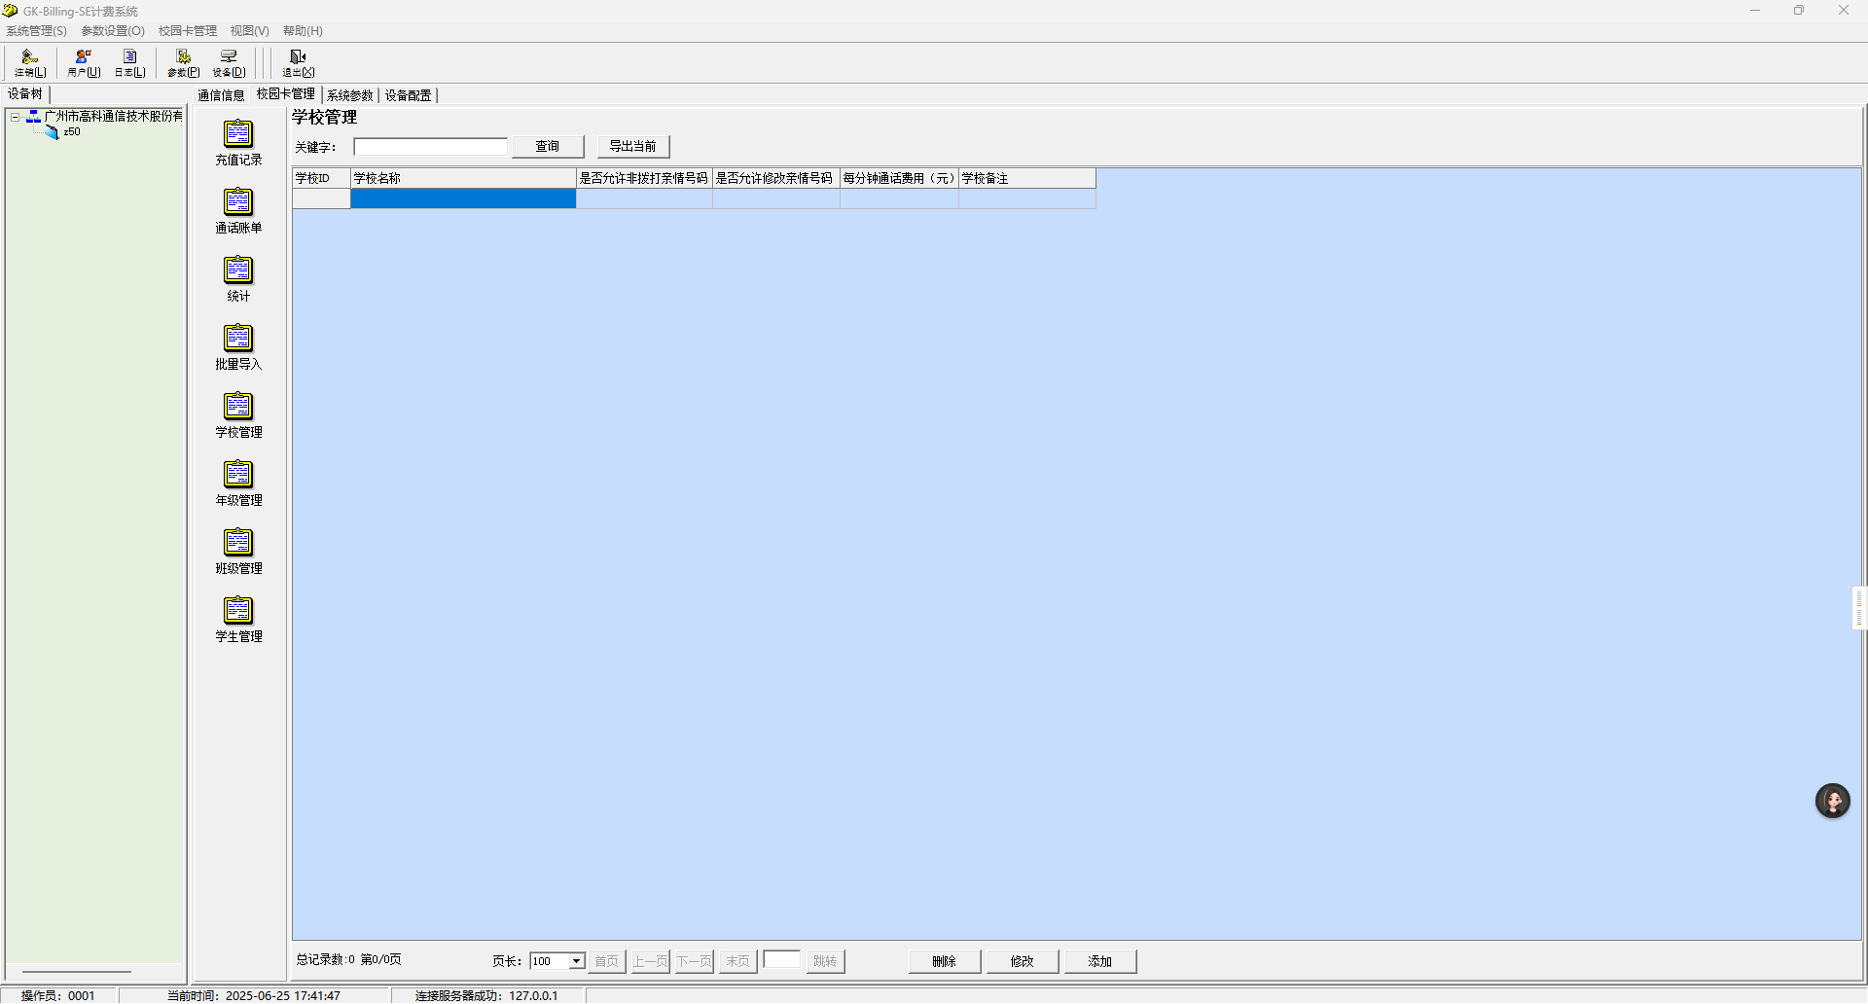Click the 关键字 keyword input field
The image size is (1868, 1004).
[430, 147]
